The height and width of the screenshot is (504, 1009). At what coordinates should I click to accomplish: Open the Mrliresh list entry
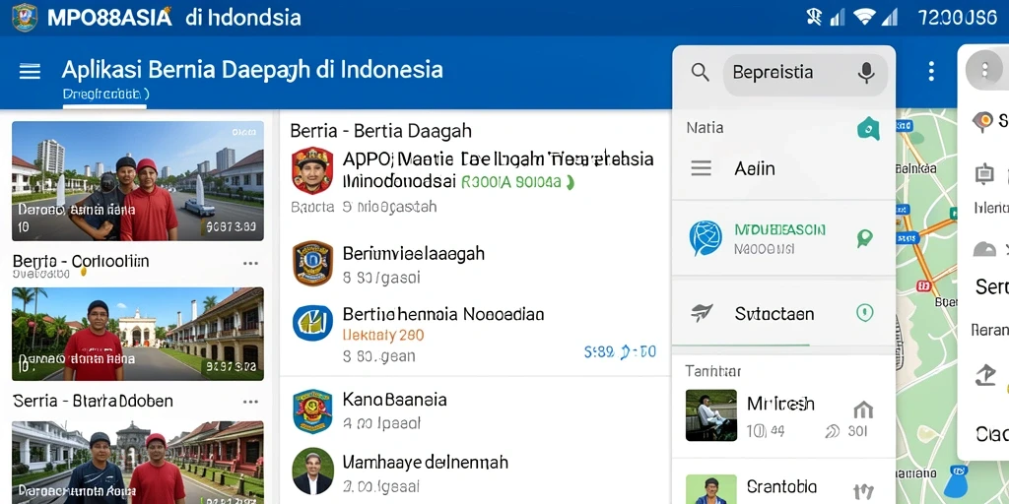(x=783, y=415)
